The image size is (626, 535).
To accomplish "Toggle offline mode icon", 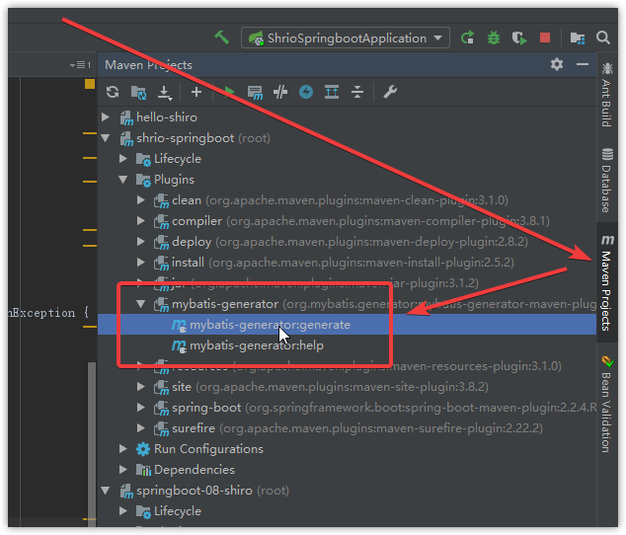I will (x=280, y=92).
